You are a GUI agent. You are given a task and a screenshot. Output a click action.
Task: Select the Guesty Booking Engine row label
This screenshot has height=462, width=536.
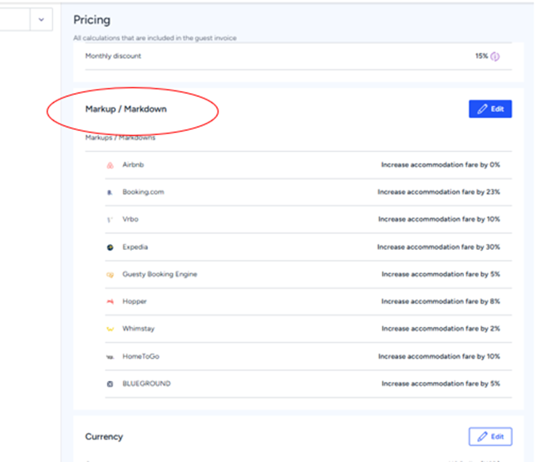pos(160,274)
